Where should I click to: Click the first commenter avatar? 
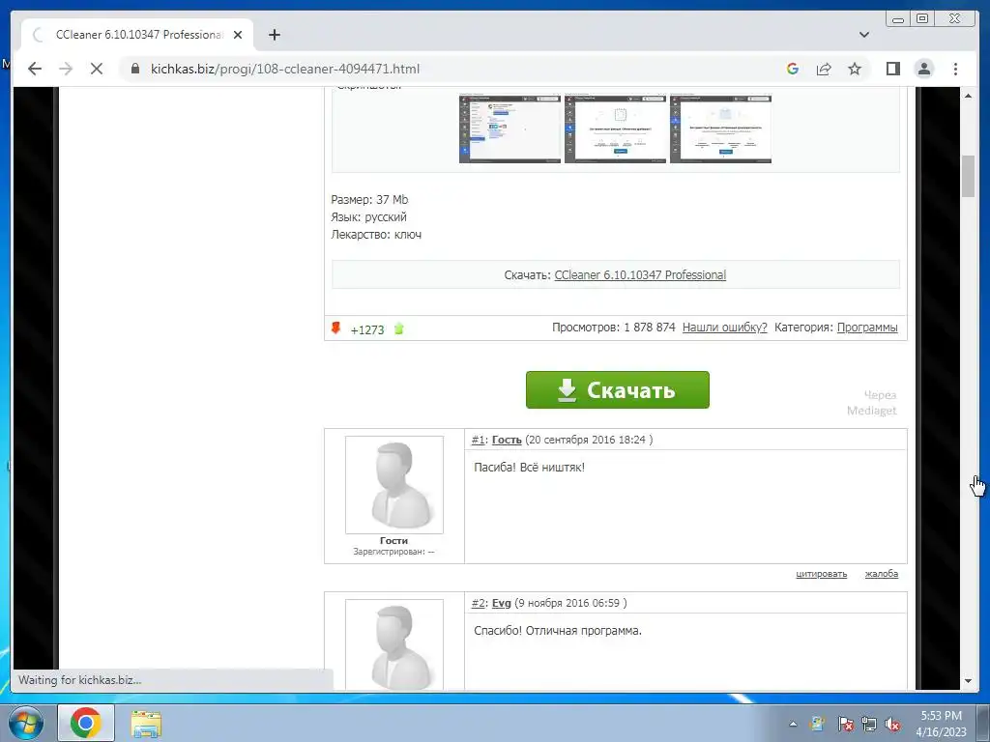pyautogui.click(x=394, y=485)
